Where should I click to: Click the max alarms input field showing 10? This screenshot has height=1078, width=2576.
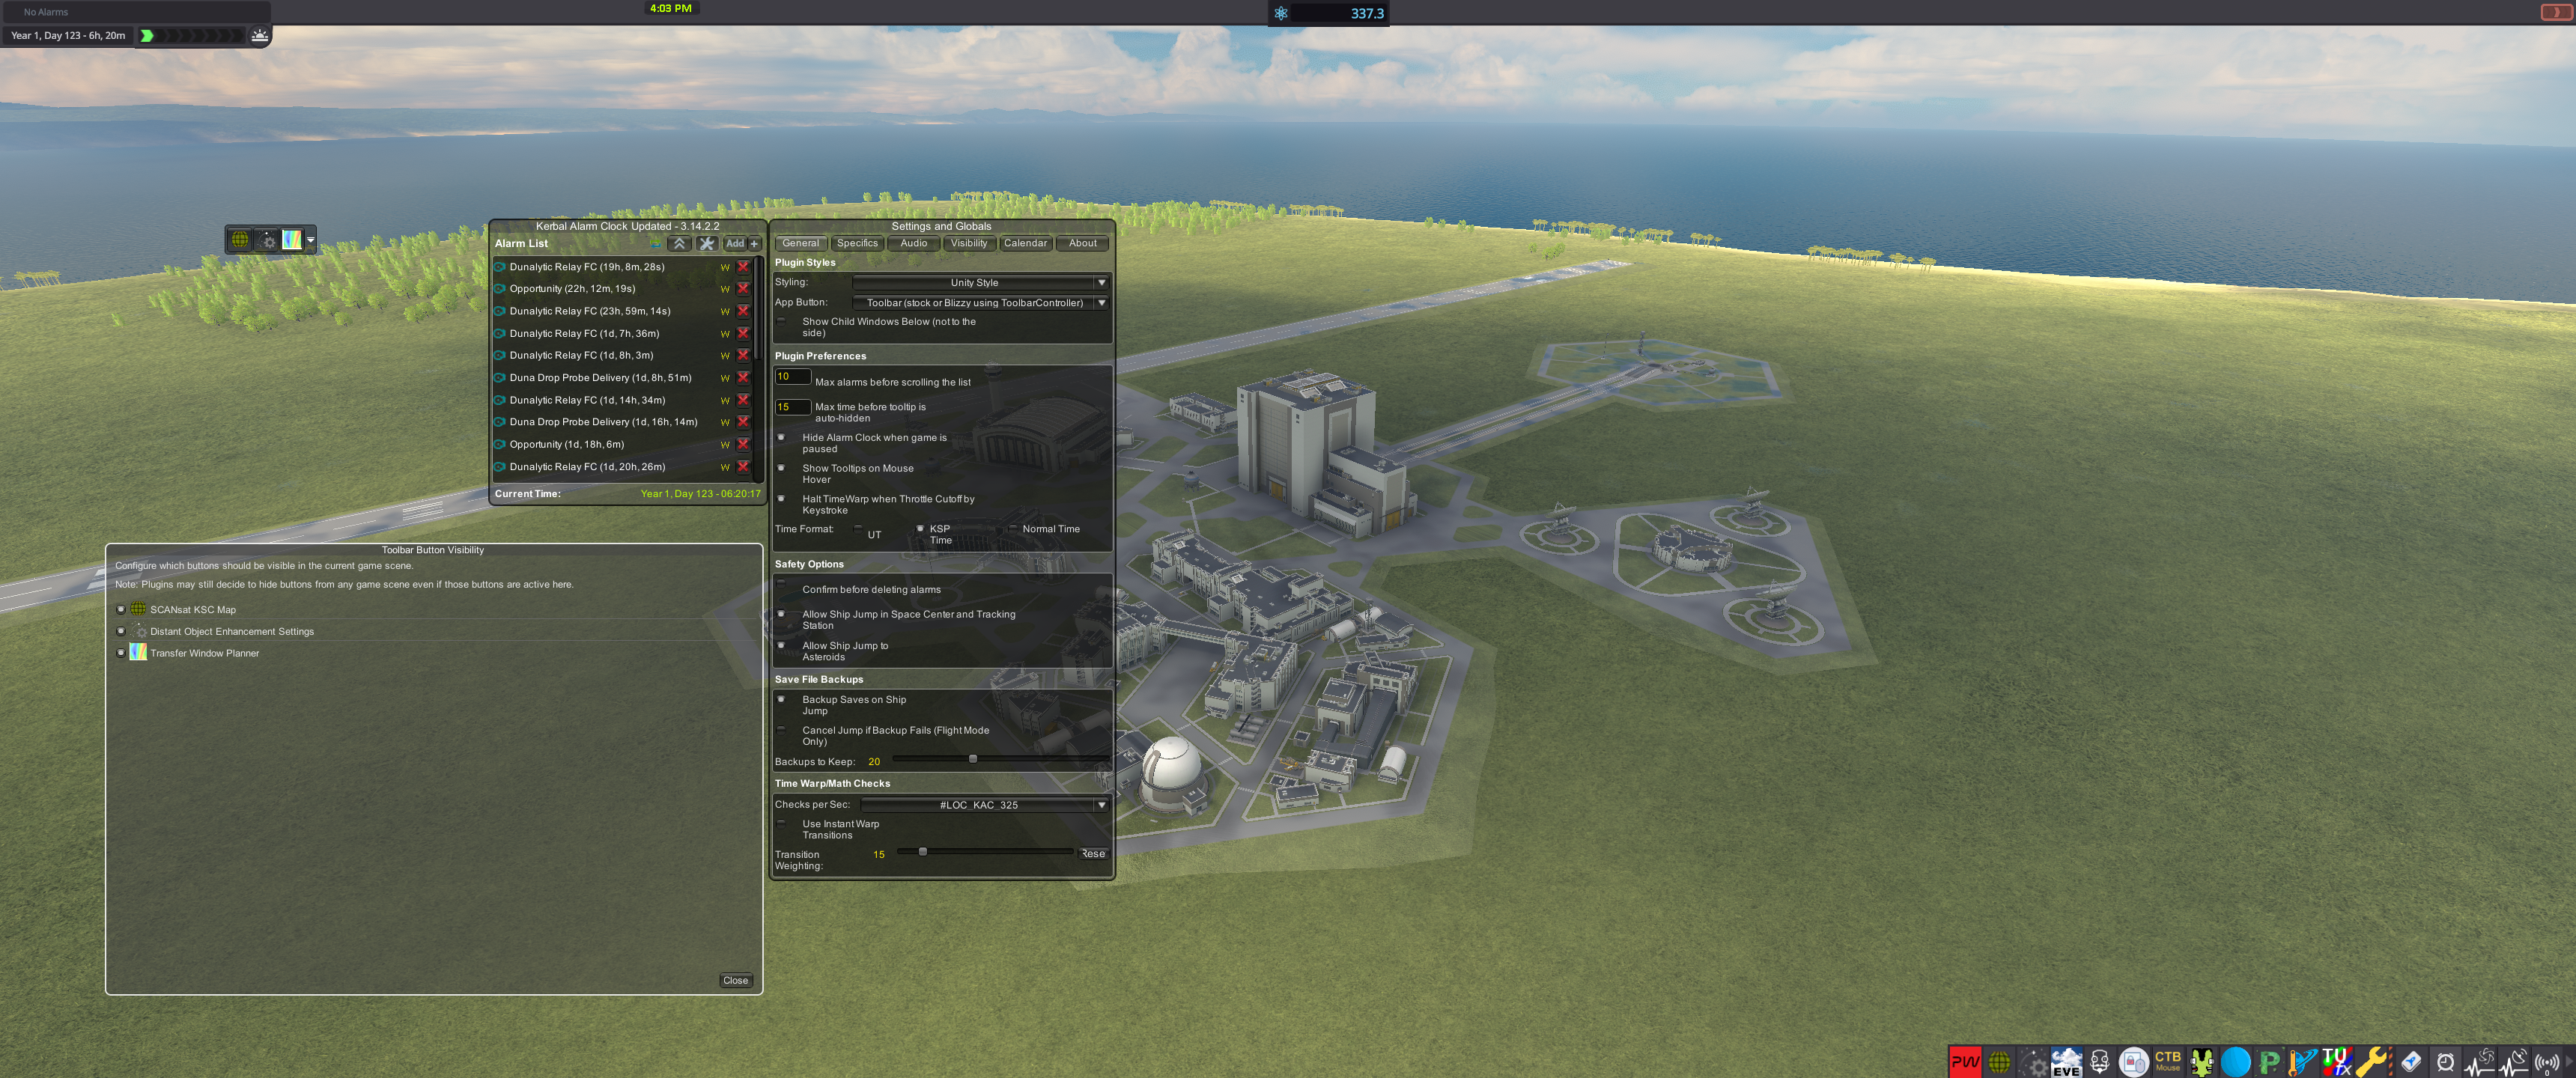coord(792,377)
